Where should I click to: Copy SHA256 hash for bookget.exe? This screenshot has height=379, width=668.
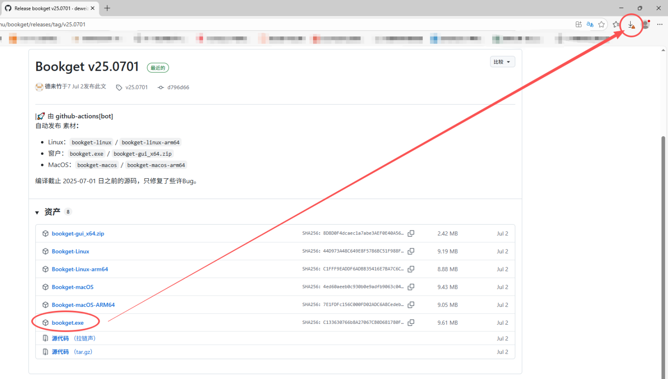(x=411, y=323)
